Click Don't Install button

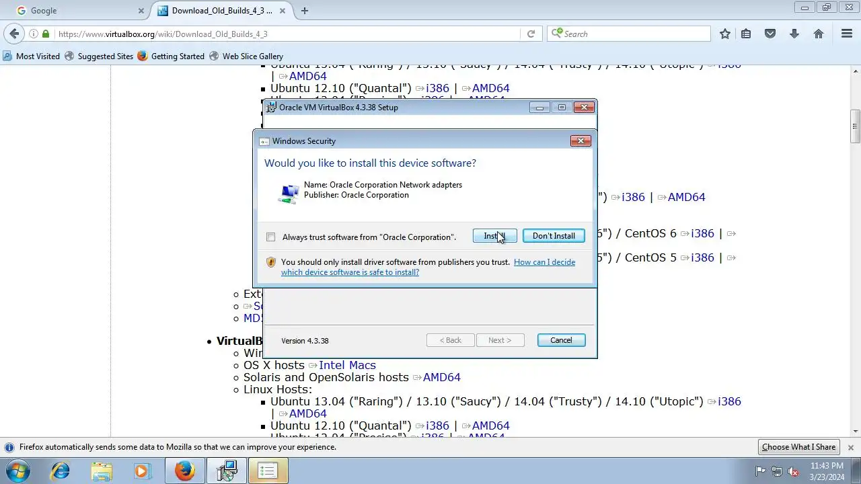coord(554,236)
